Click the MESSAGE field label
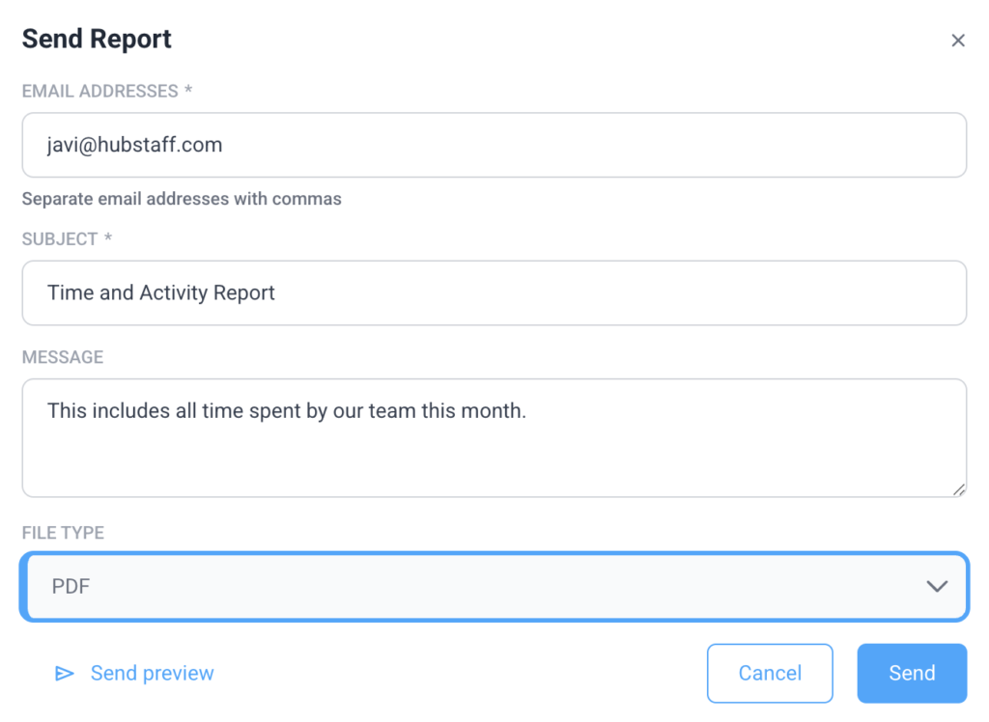Screen dimensions: 989x722 click(x=63, y=357)
